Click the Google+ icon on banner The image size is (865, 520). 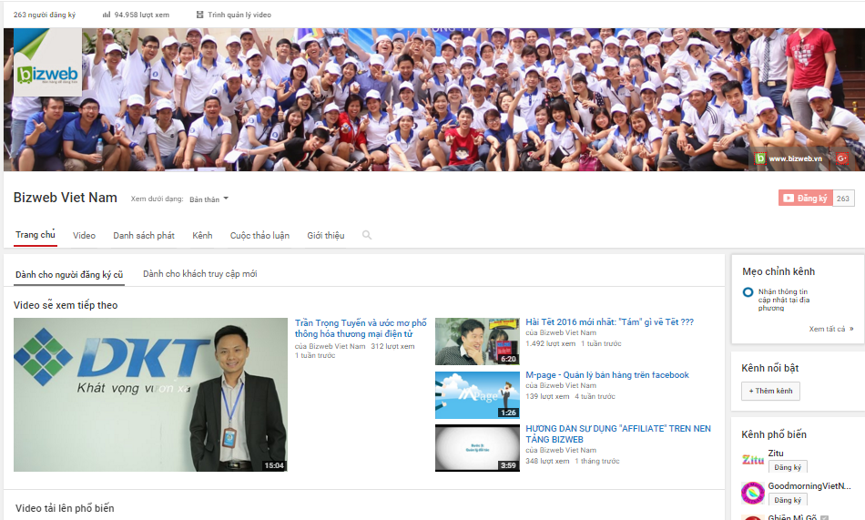point(842,158)
